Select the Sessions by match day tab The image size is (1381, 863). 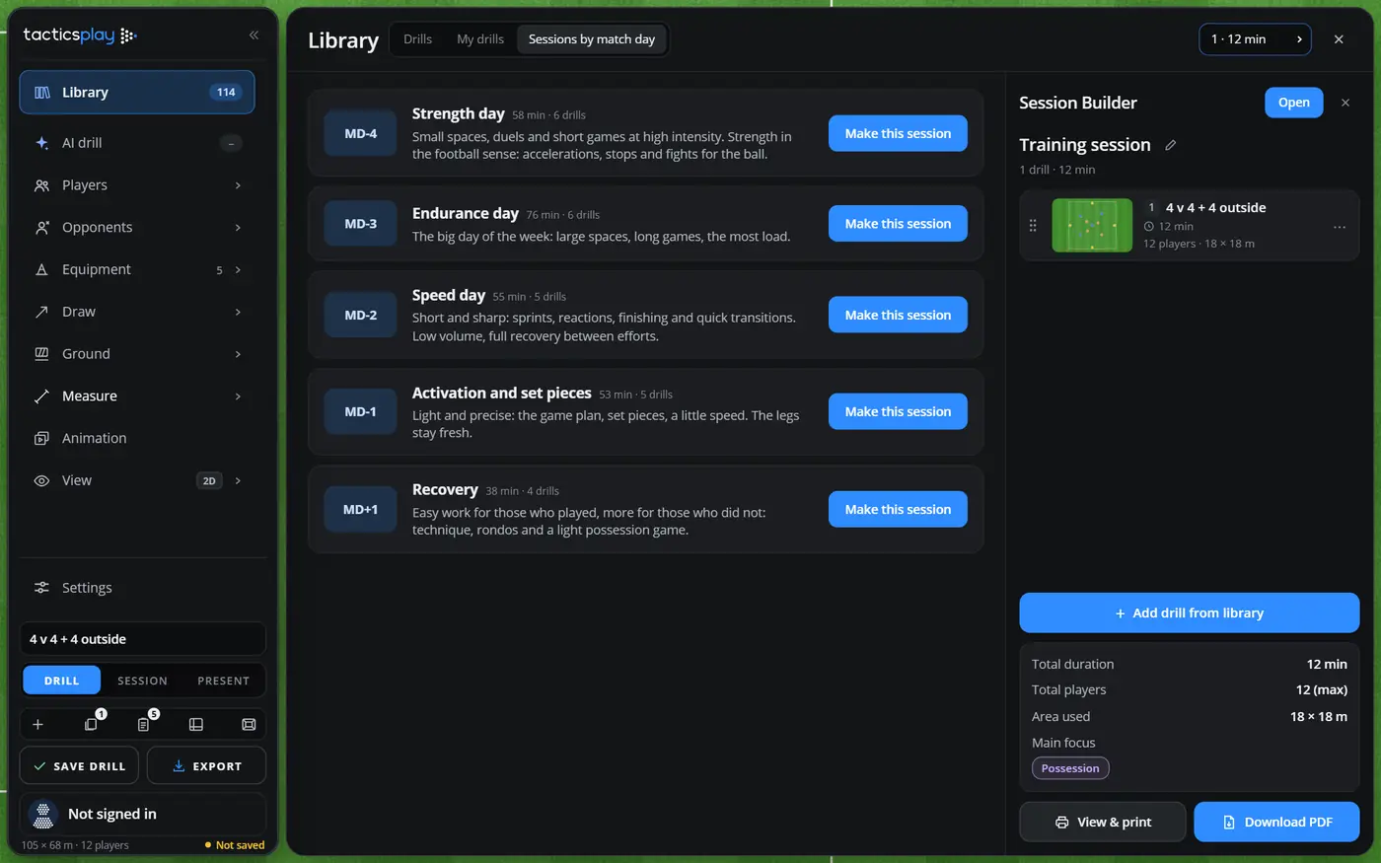pos(592,39)
